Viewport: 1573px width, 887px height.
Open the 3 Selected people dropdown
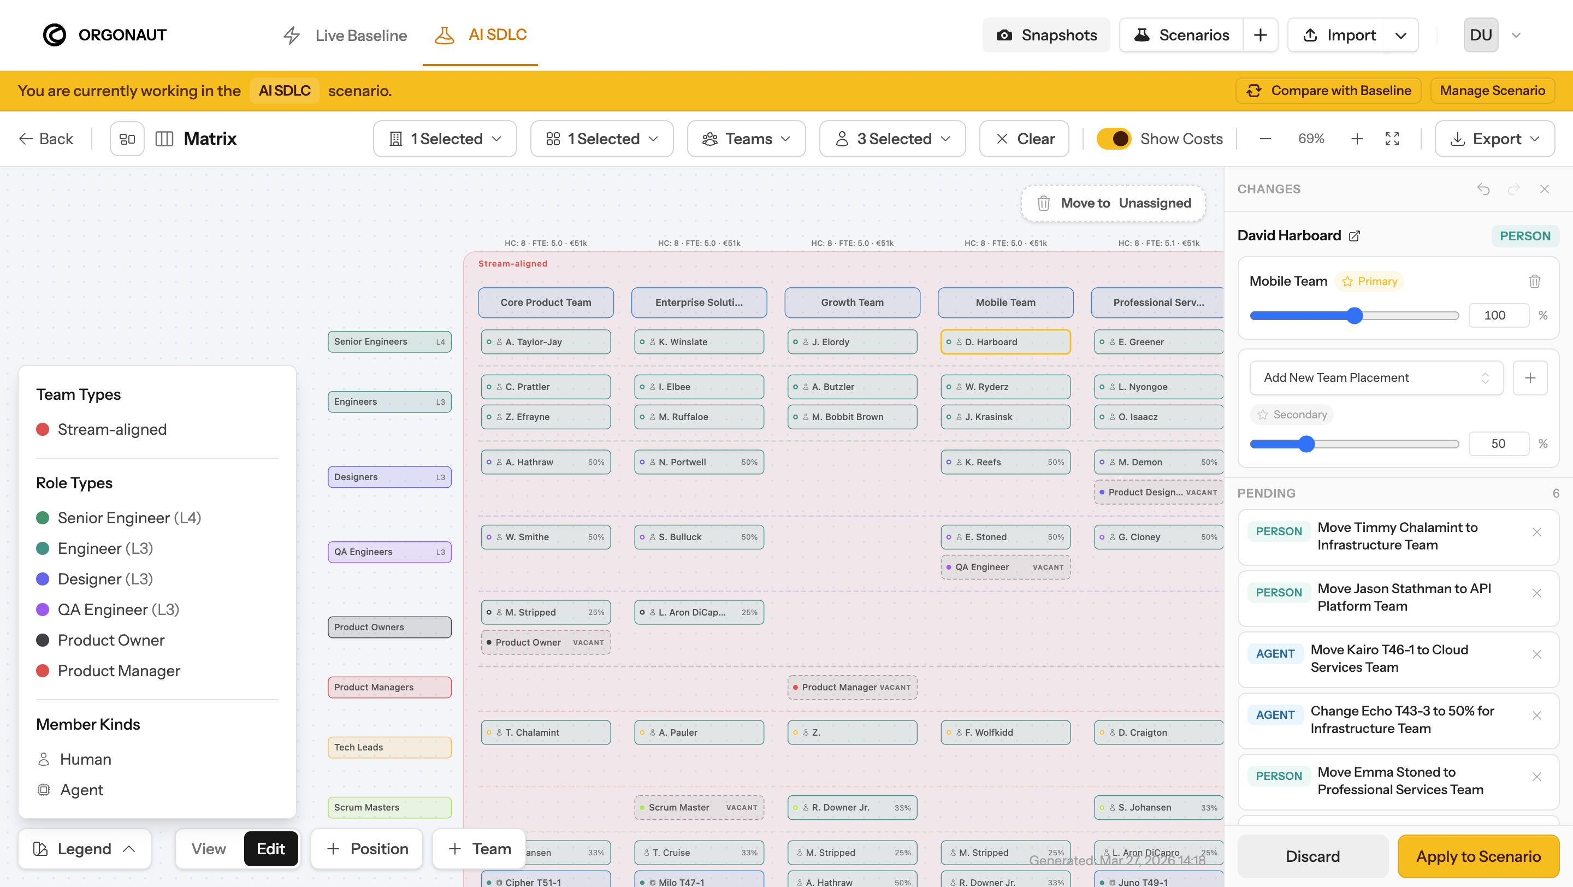coord(892,139)
